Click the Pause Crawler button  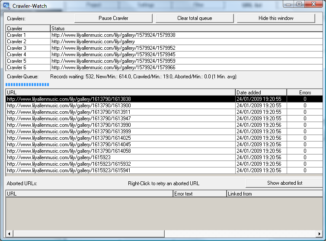coord(113,18)
